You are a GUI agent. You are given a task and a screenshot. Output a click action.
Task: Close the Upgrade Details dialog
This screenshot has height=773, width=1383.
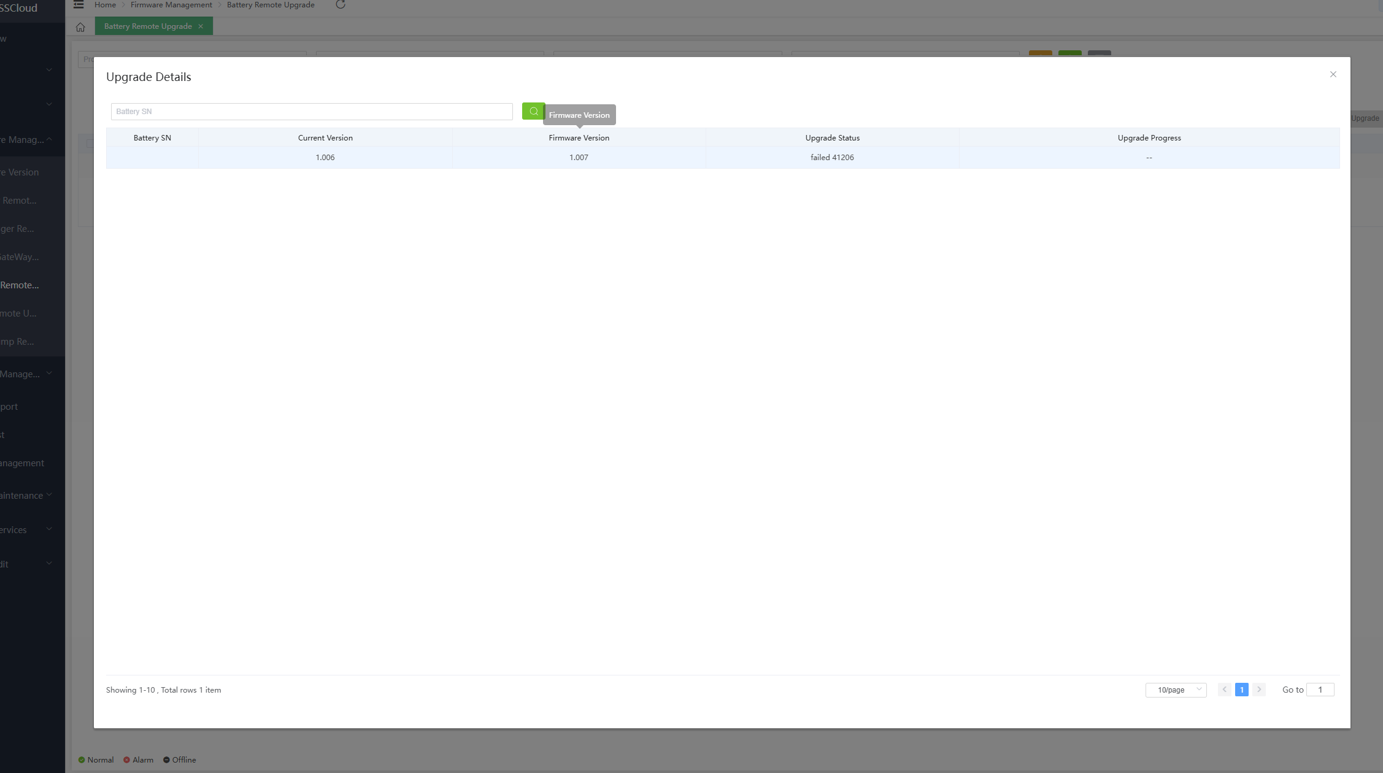[1333, 74]
